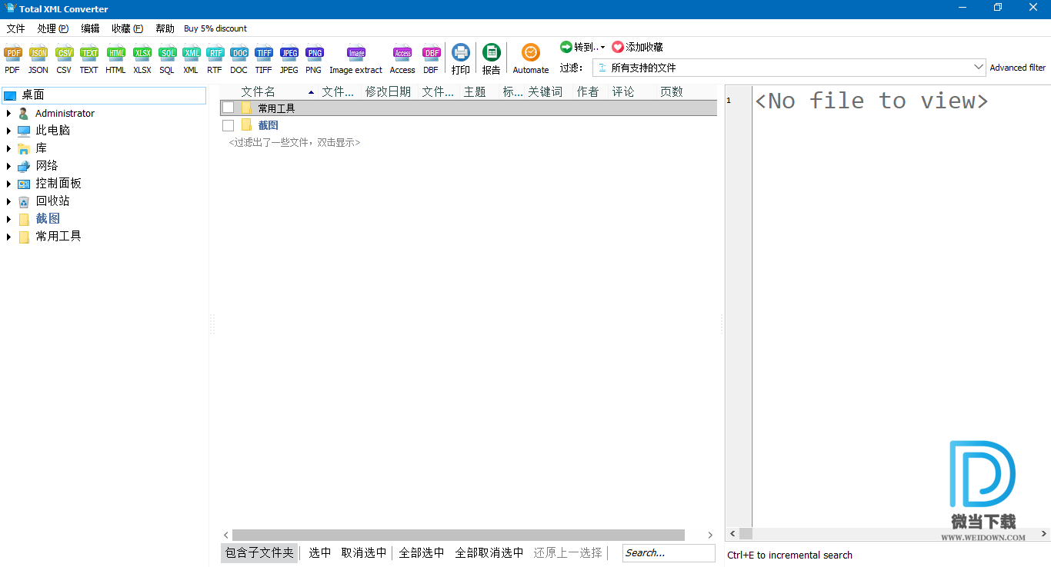Click right arrow of file list scrollbar
This screenshot has width=1051, height=567.
click(x=710, y=535)
